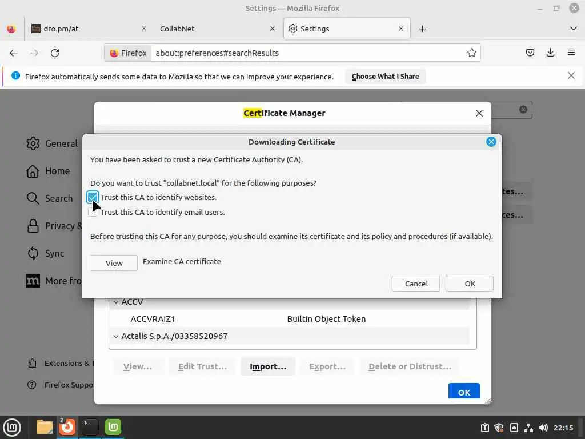Open Sync settings category
The image size is (585, 439).
(46, 253)
